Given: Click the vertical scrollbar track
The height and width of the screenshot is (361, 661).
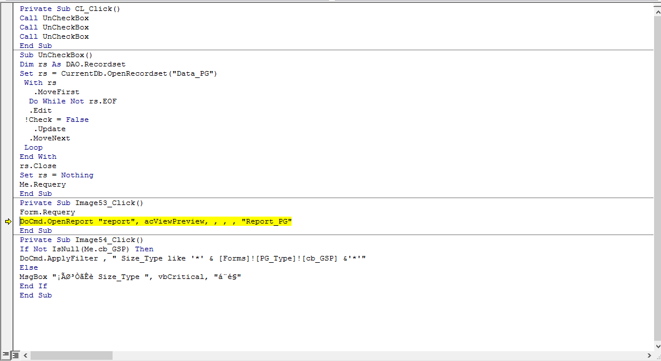Looking at the screenshot, I should (x=658, y=179).
